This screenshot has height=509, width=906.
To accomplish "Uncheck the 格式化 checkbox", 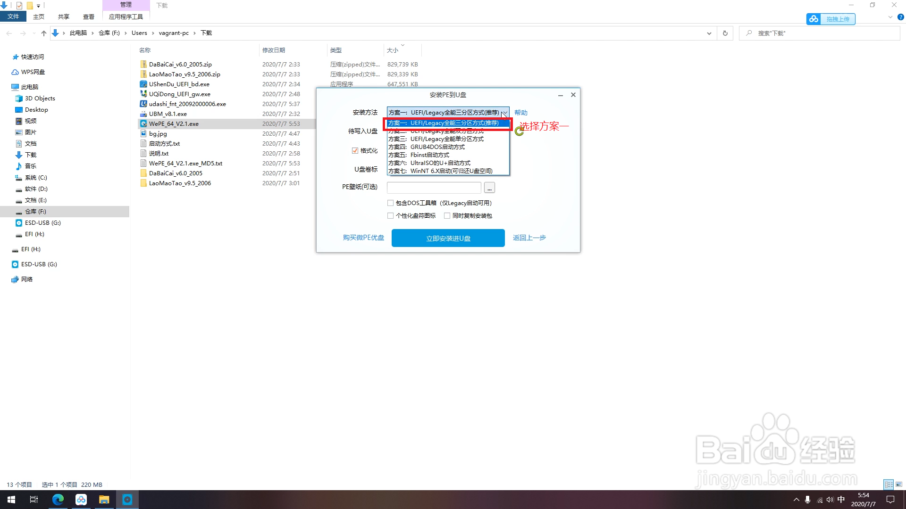I will tap(355, 151).
